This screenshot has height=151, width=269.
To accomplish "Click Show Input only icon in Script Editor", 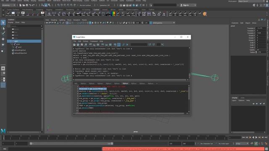I will pos(106,45).
